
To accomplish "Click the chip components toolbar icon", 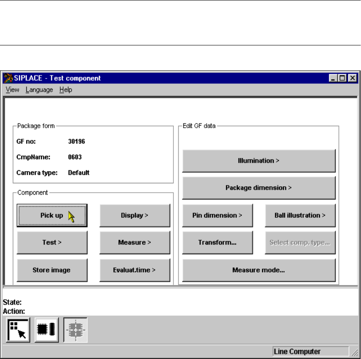I will pyautogui.click(x=47, y=330).
